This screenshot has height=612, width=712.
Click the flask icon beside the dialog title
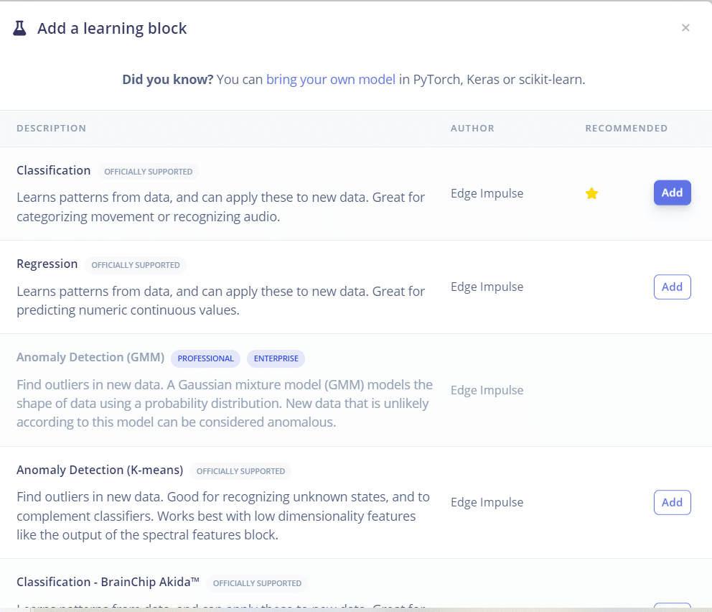tap(19, 28)
